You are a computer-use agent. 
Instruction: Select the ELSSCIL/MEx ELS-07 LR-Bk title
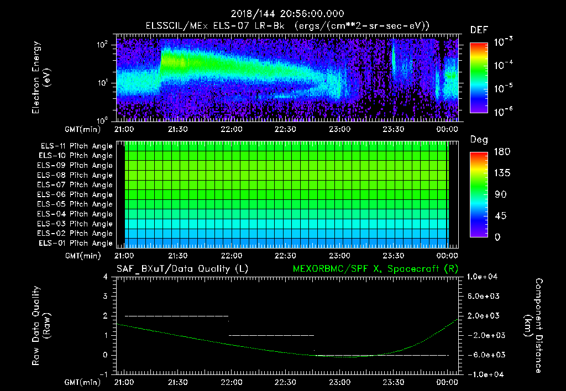[215, 26]
